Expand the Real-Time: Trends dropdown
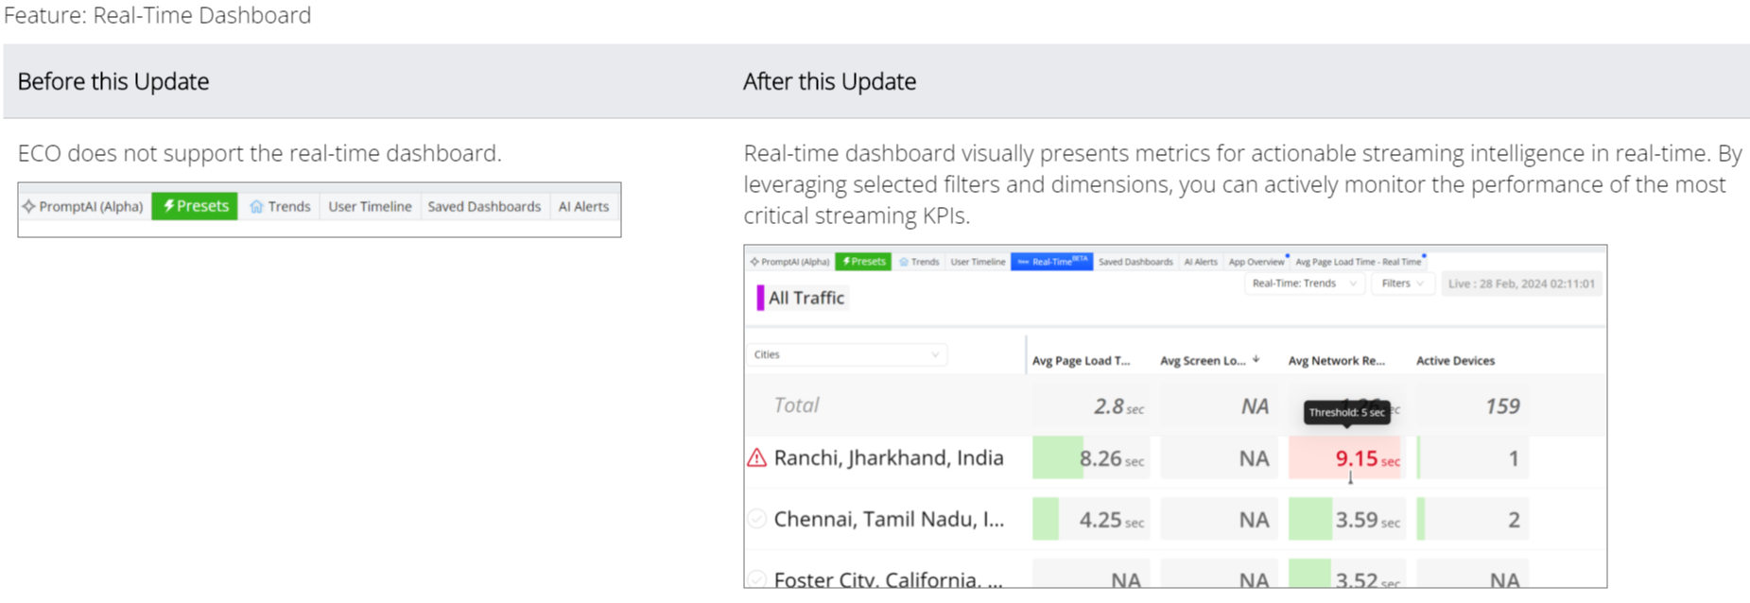The image size is (1750, 603). pos(1303,284)
